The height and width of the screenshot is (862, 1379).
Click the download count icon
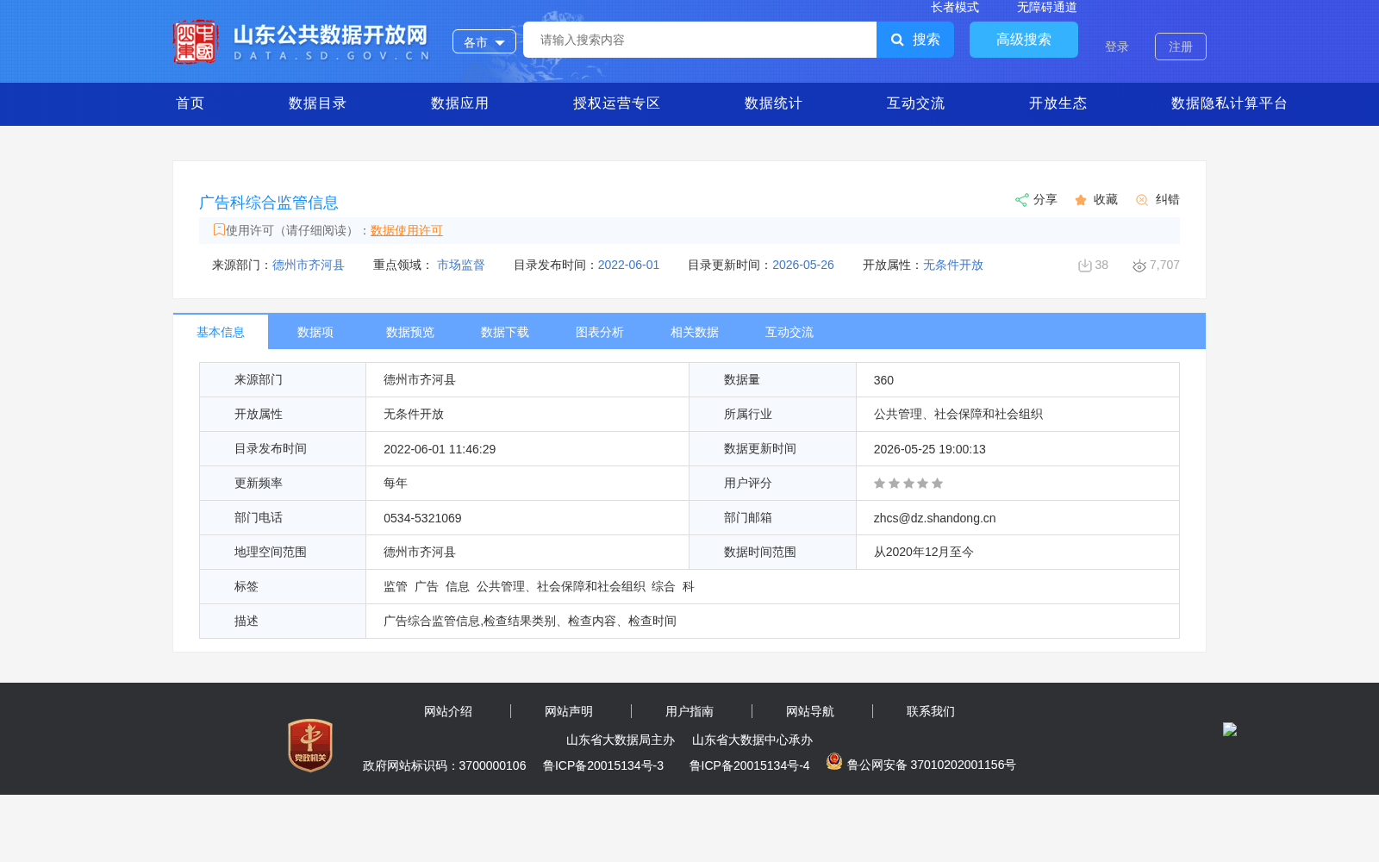click(1085, 265)
